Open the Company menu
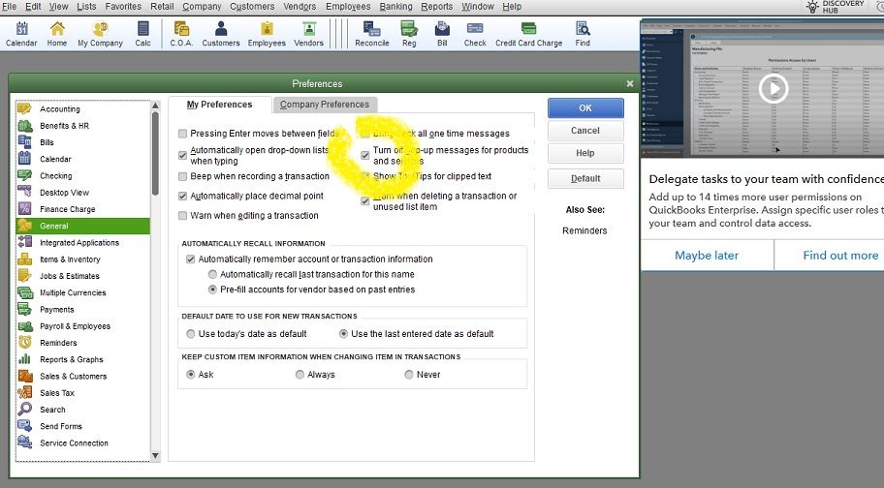This screenshot has height=488, width=884. coord(202,7)
